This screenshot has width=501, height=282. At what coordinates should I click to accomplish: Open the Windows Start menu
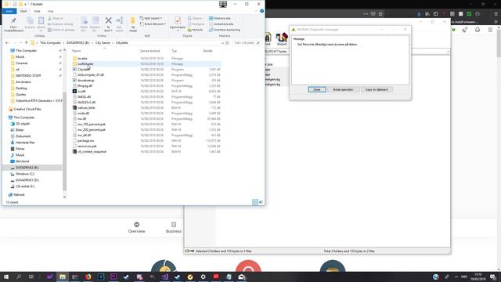tap(5, 277)
